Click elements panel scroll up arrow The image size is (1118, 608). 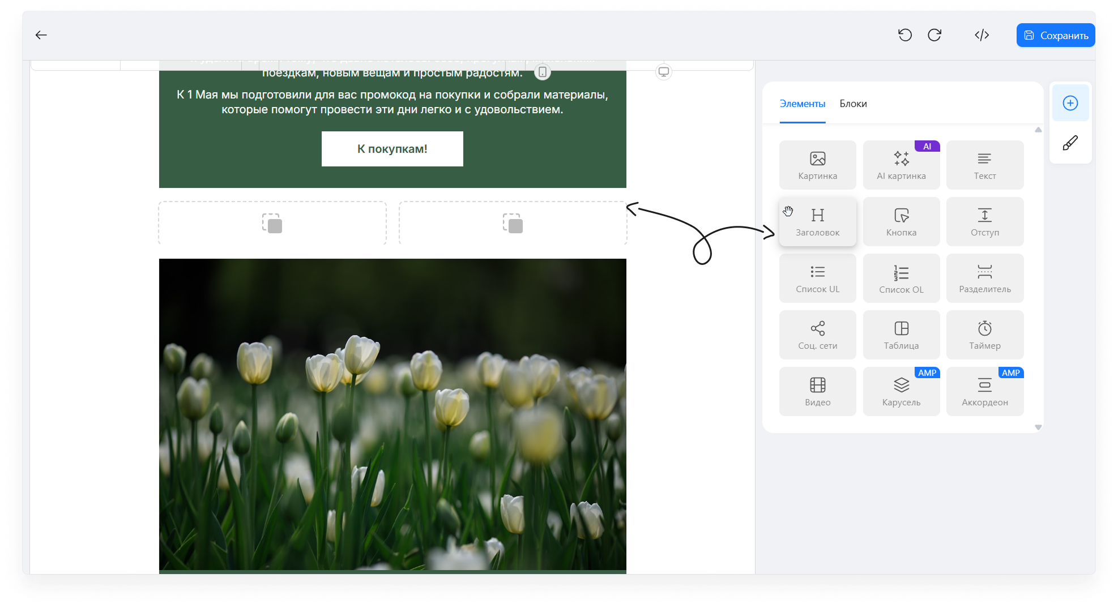pyautogui.click(x=1038, y=130)
